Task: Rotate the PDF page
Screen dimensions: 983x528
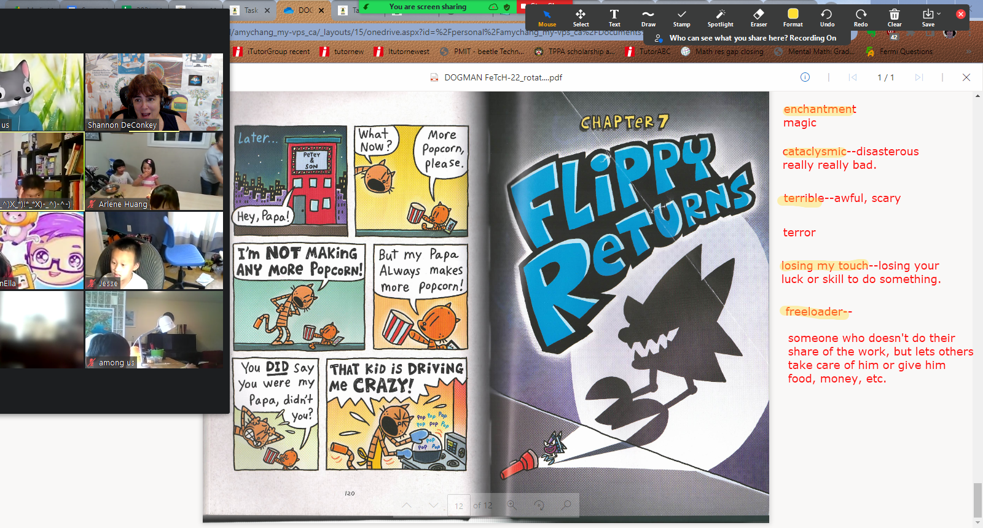Action: [539, 505]
